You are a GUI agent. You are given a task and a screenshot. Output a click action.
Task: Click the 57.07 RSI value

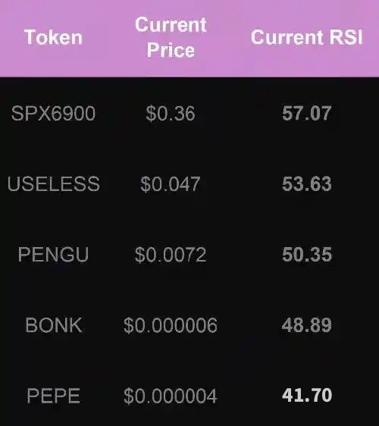(x=307, y=113)
